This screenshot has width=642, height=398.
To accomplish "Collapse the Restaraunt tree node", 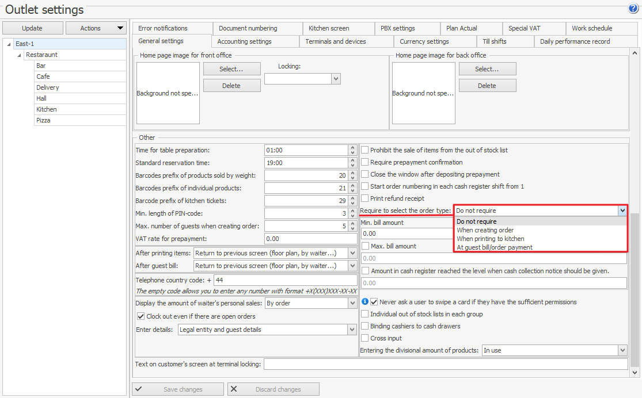I will tap(20, 55).
